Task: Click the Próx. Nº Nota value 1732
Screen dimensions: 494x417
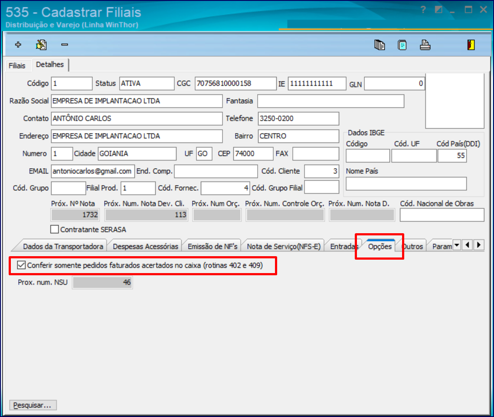Action: coord(75,215)
